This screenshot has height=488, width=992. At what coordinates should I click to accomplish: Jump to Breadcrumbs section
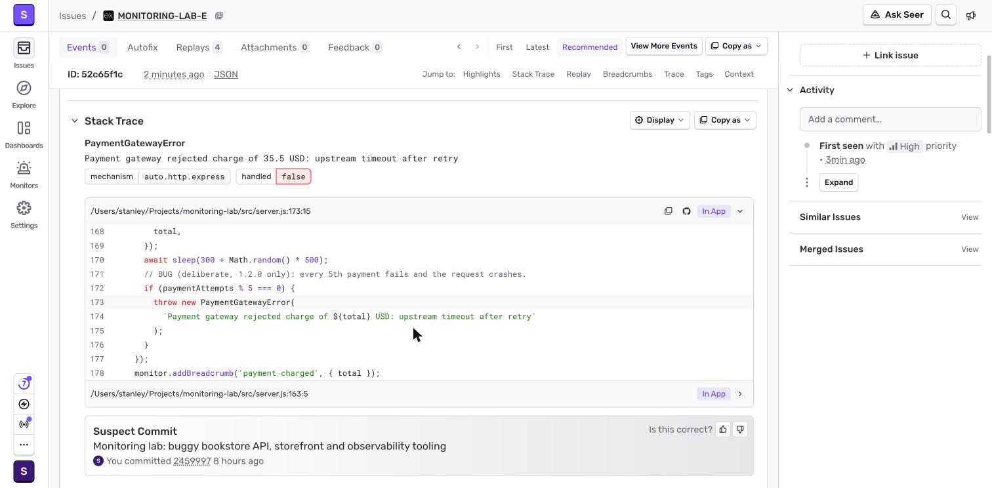click(627, 74)
